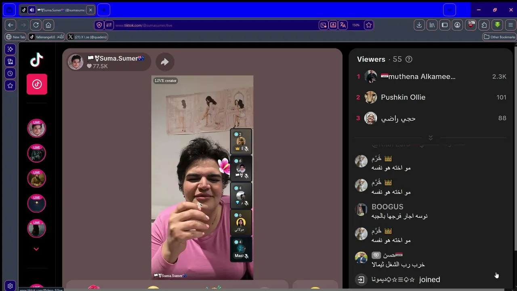Open the third LIVE channel avatar in sidebar
Screen dimensions: 517x291
click(36, 179)
